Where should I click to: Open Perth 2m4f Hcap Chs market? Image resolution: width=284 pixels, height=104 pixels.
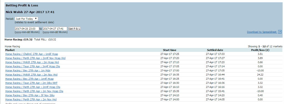(33, 87)
